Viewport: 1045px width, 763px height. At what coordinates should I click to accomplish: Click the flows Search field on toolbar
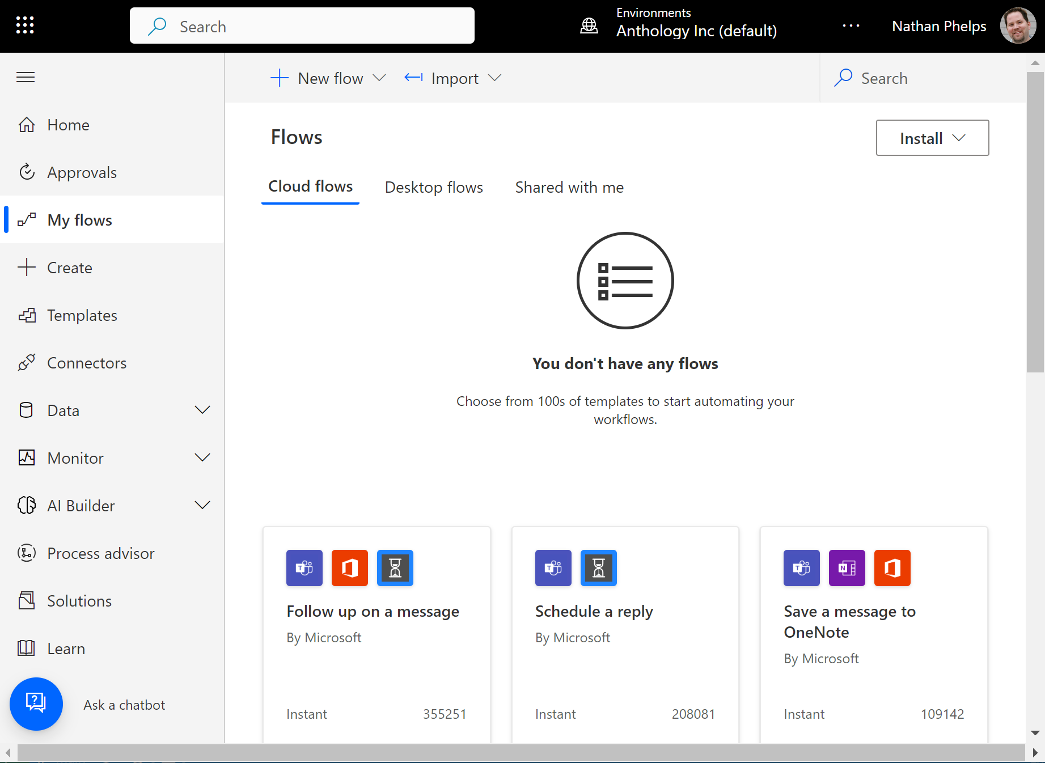(x=922, y=78)
